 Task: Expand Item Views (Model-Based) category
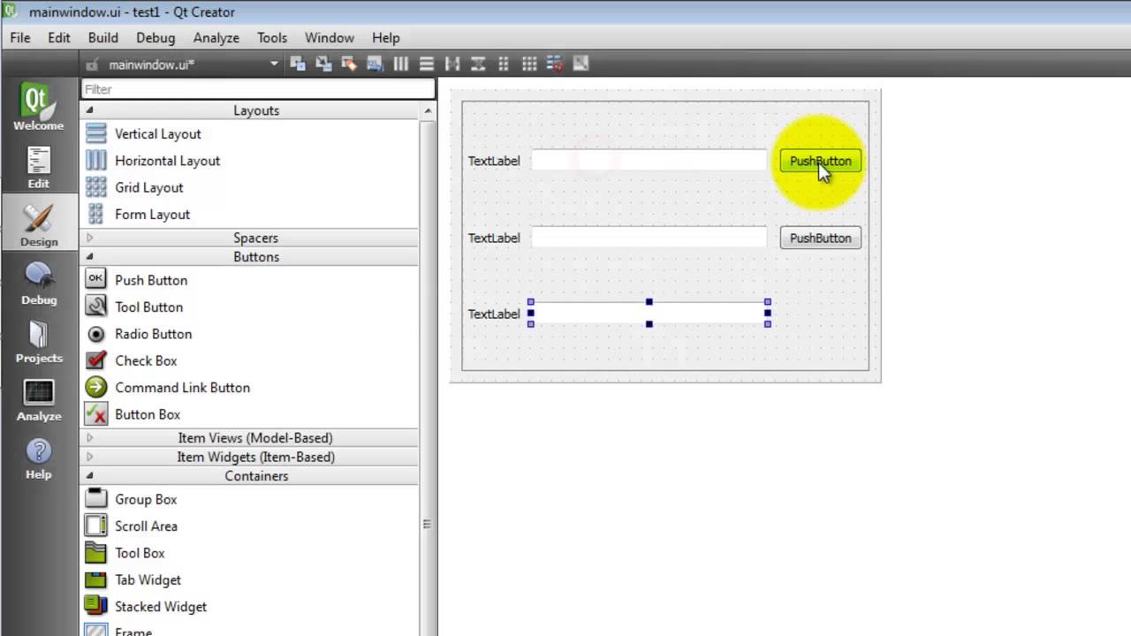89,438
